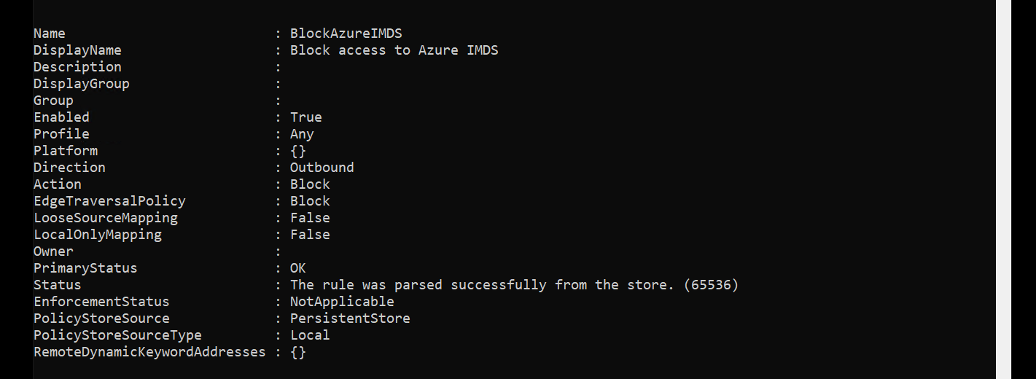Click the Profile value Any
The height and width of the screenshot is (379, 1036).
(302, 134)
